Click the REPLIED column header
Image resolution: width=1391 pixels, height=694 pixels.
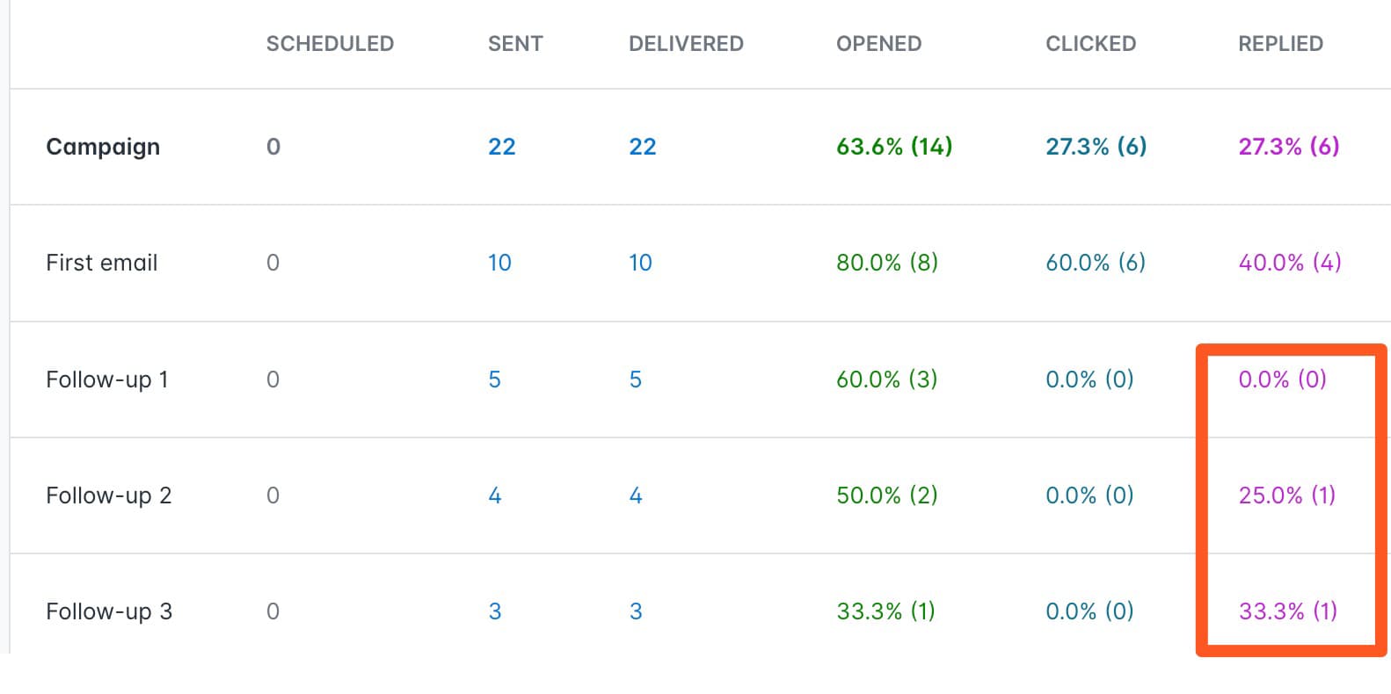point(1280,44)
